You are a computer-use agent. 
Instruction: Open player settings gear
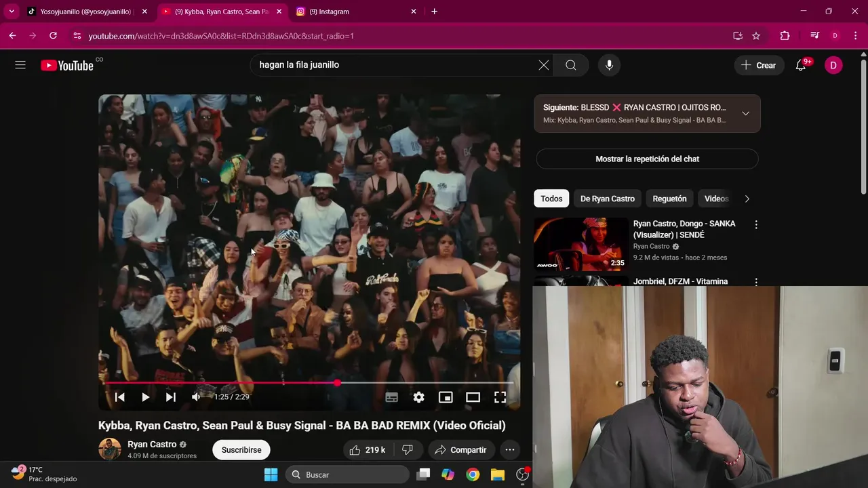418,397
